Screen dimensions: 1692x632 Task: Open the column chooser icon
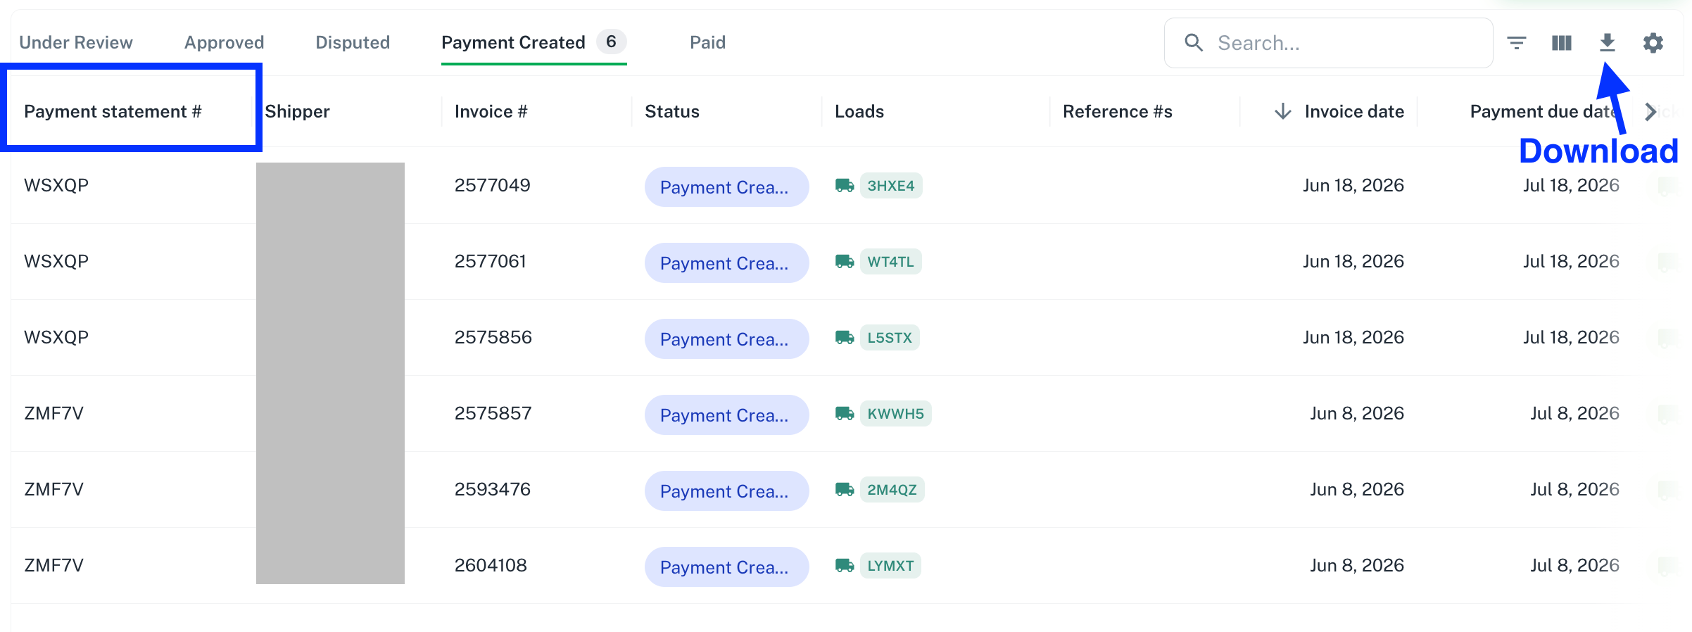pyautogui.click(x=1562, y=43)
